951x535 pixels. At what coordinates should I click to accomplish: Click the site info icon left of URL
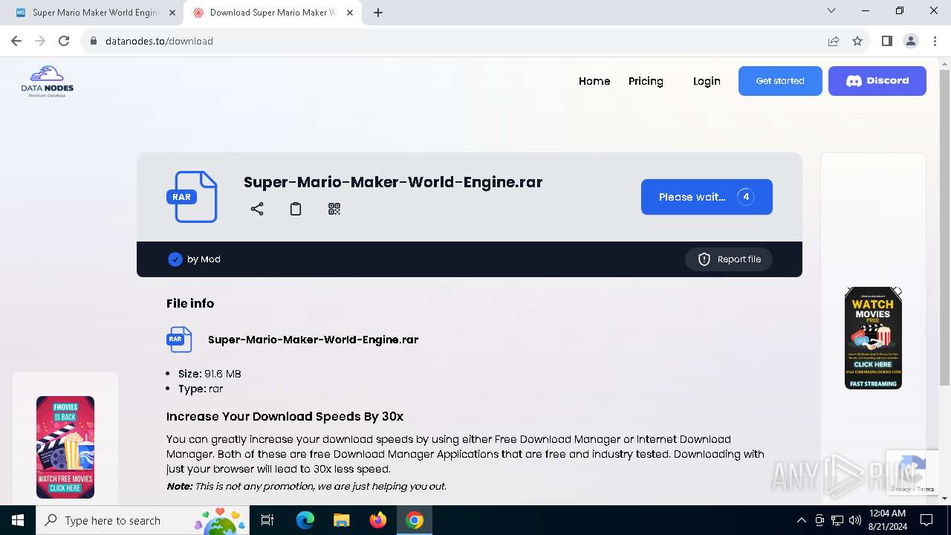coord(94,41)
